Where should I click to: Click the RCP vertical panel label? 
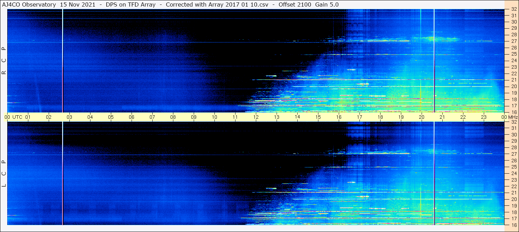(4, 60)
